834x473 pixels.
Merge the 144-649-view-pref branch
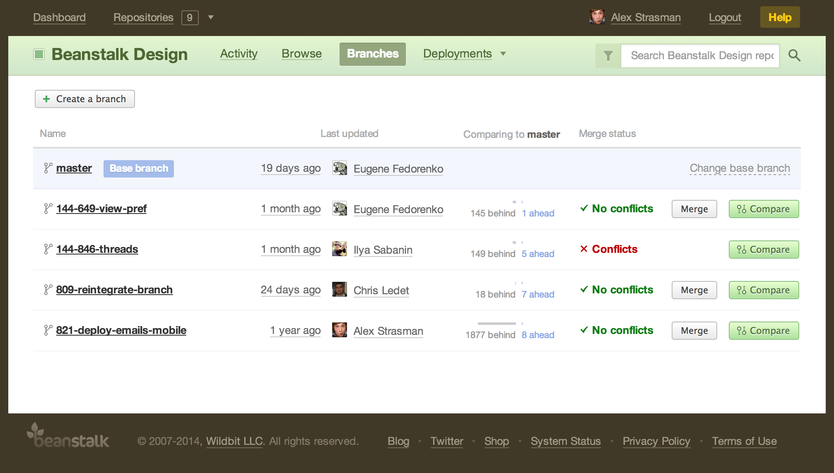[694, 209]
